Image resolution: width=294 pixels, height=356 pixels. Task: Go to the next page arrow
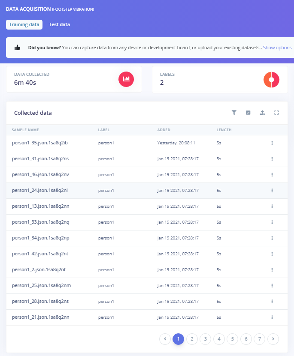(x=273, y=339)
